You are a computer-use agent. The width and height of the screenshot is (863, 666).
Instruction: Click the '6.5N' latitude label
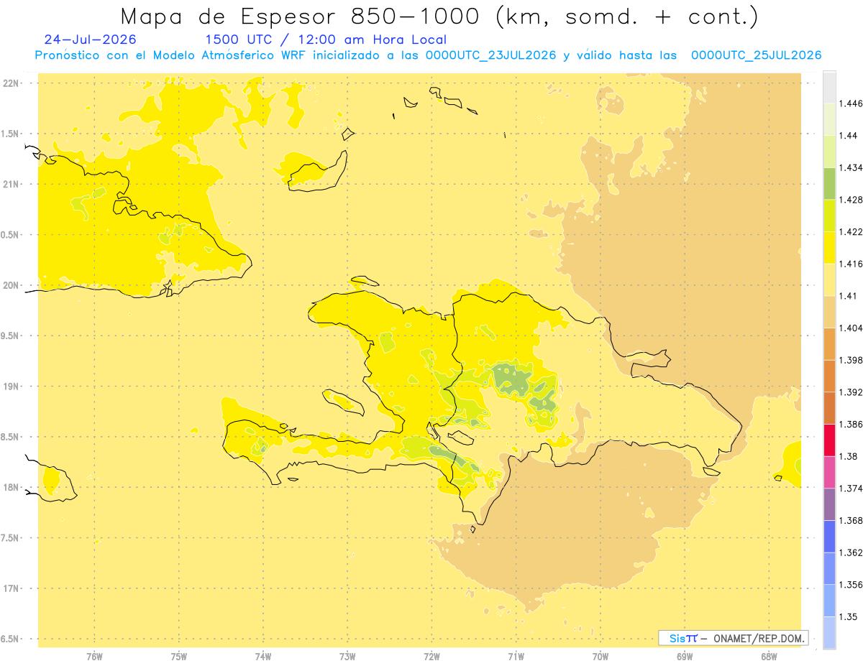11,639
